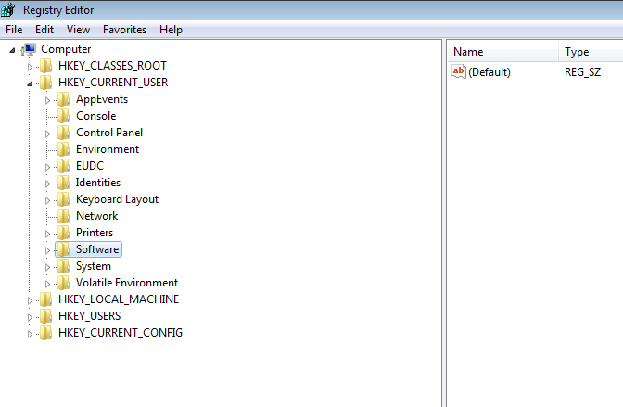
Task: Expand the Control Panel key
Action: click(48, 133)
